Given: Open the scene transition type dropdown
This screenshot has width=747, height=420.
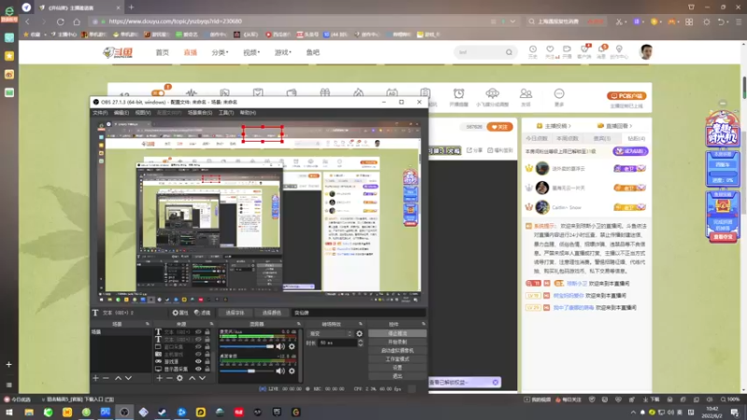Looking at the screenshot, I should [x=331, y=334].
